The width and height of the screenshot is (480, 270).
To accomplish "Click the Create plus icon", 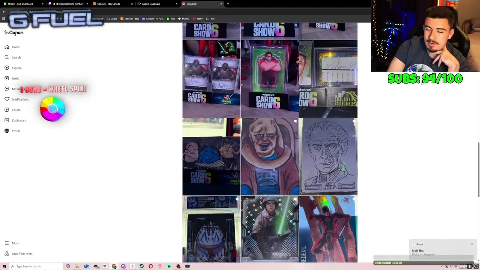I will (7, 110).
